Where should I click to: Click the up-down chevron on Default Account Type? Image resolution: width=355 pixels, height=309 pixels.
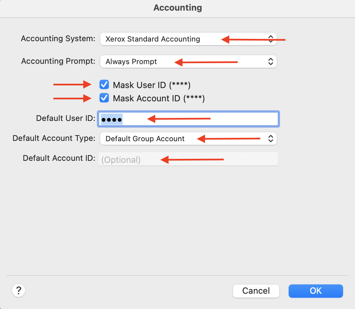[x=271, y=139]
